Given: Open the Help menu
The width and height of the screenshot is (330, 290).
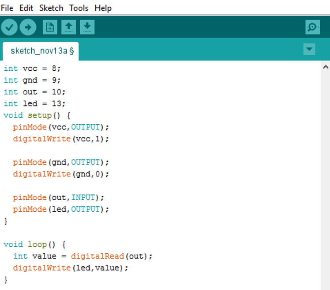Looking at the screenshot, I should pos(103,8).
